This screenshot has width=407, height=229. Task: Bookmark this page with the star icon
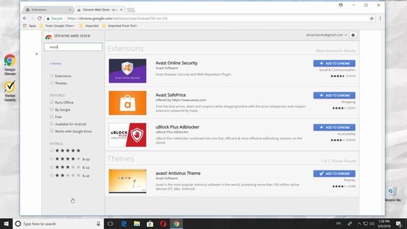pos(371,18)
